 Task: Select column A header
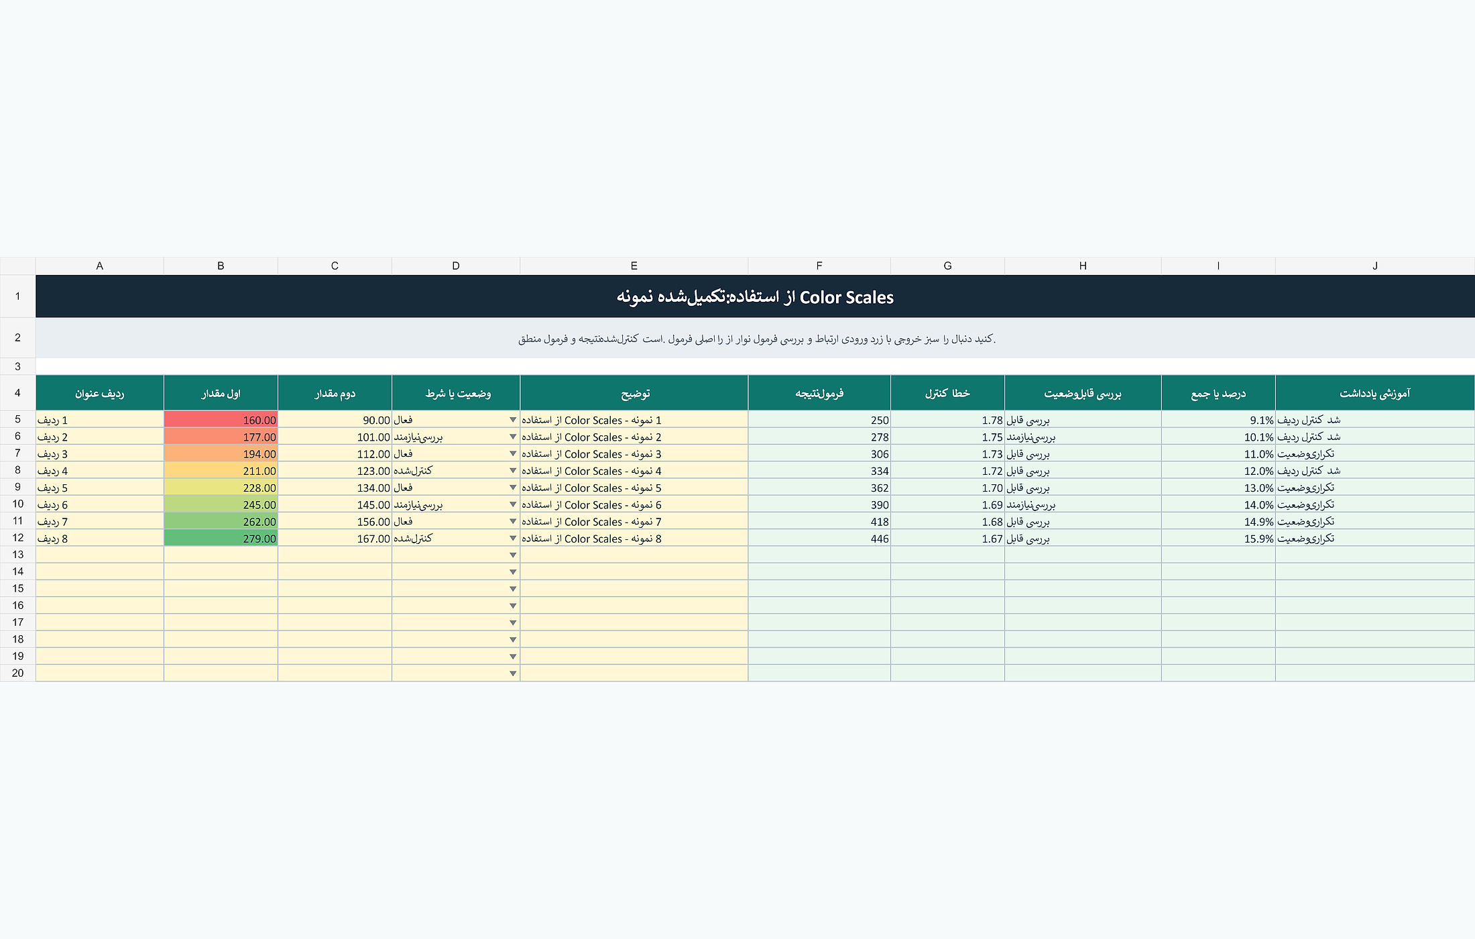pos(100,266)
